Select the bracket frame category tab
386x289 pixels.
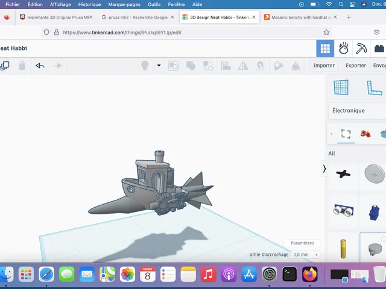pyautogui.click(x=346, y=134)
